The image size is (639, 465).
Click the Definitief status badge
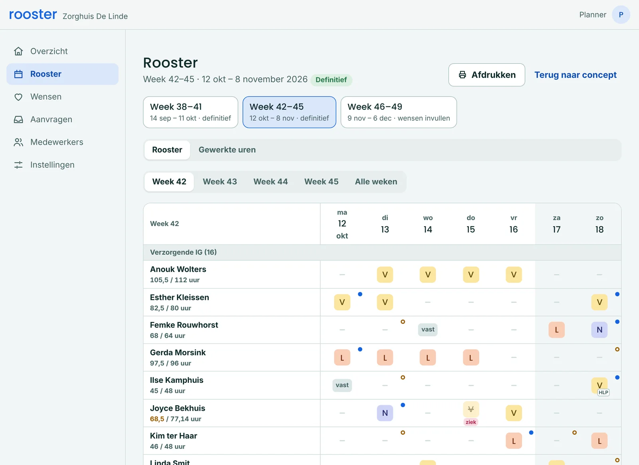point(331,80)
